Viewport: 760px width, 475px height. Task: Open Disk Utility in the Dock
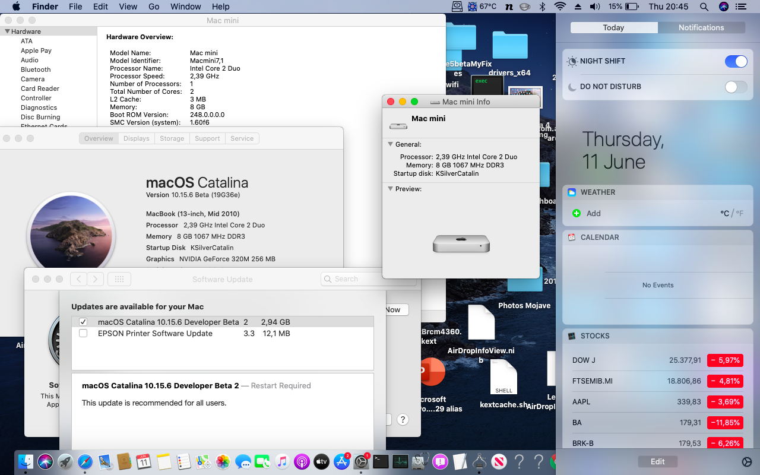click(420, 461)
